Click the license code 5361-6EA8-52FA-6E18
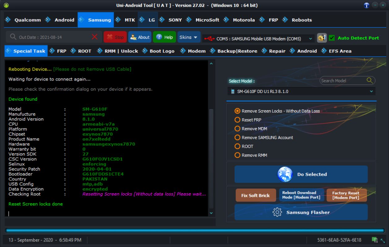Image resolution: width=389 pixels, height=247 pixels. pyautogui.click(x=339, y=240)
